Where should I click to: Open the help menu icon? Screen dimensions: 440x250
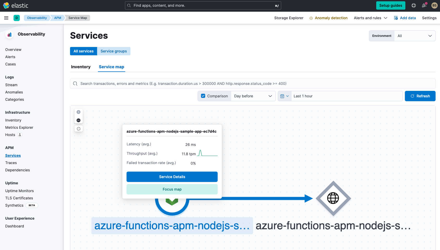point(413,5)
